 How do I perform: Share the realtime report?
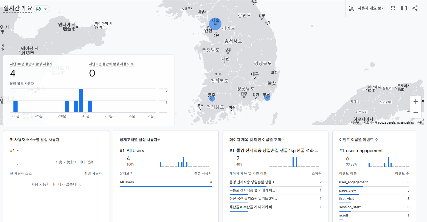(415, 8)
